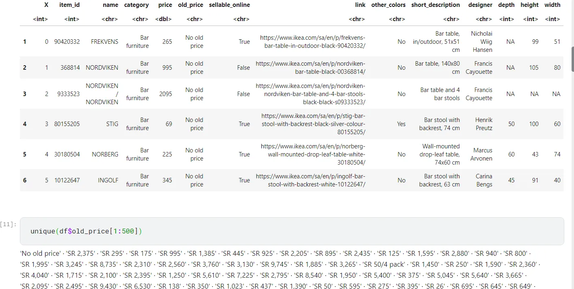Click the code cell unique(df$old_price[1:500])

click(x=292, y=231)
